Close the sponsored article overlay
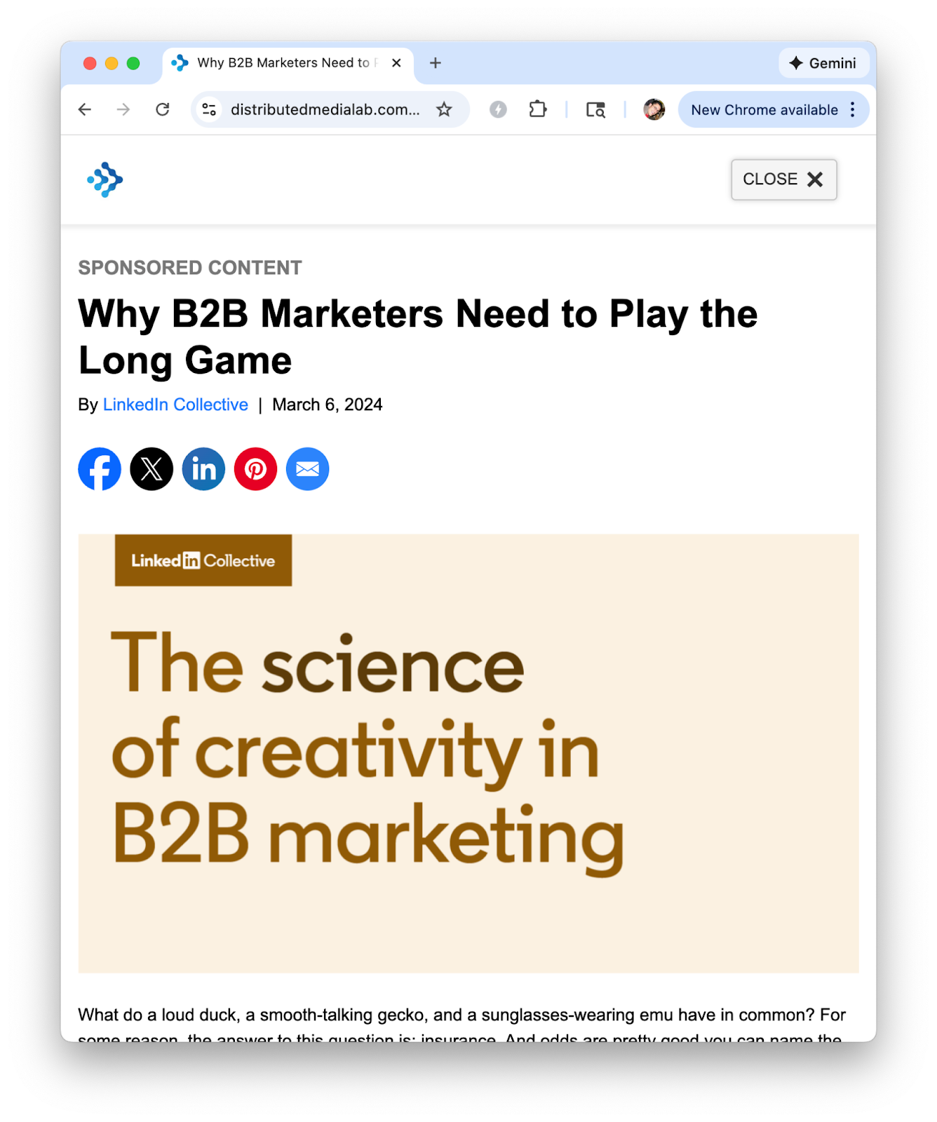The image size is (937, 1122). [x=784, y=180]
